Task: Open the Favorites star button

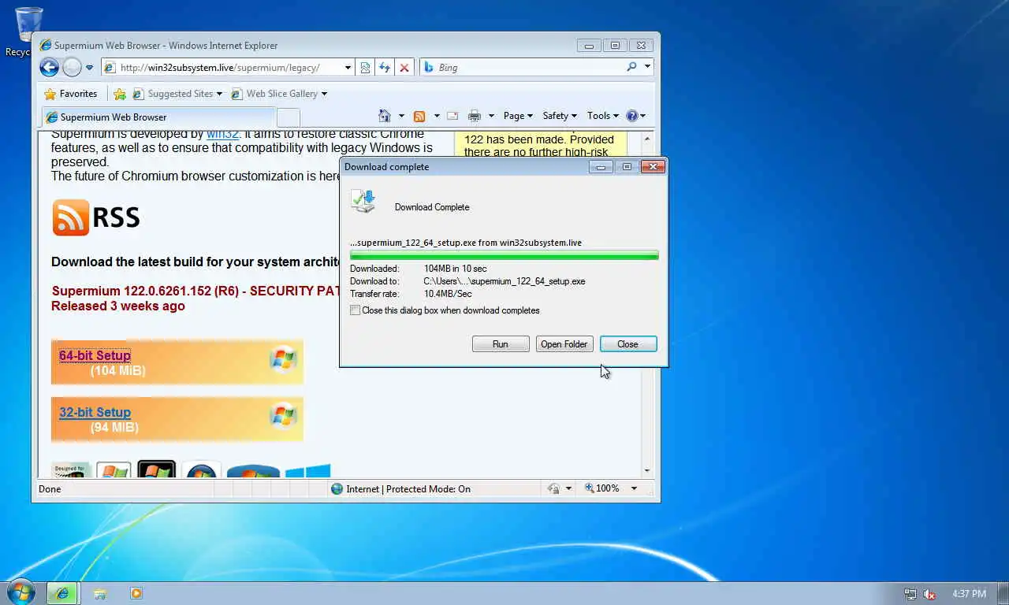Action: pyautogui.click(x=71, y=94)
